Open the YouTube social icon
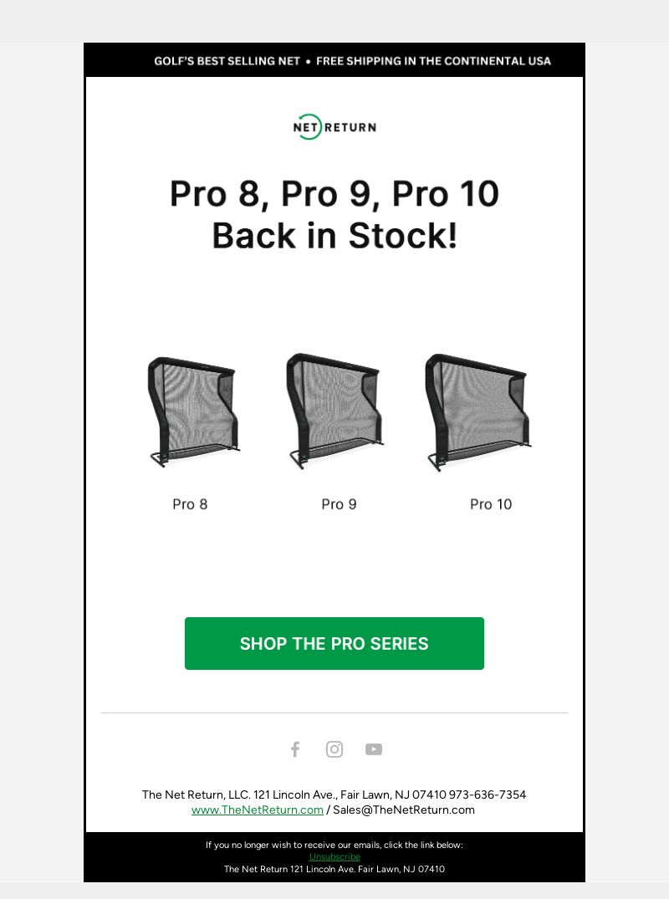The height and width of the screenshot is (899, 669). [374, 749]
